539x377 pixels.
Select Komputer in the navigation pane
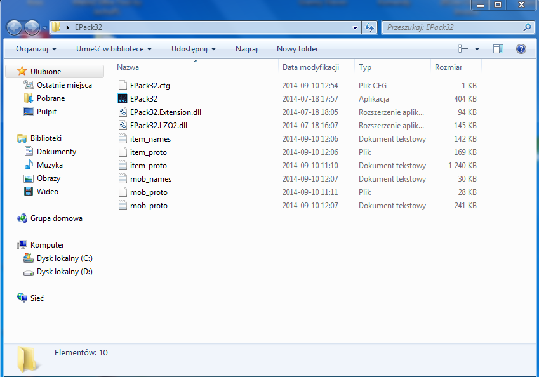click(47, 245)
